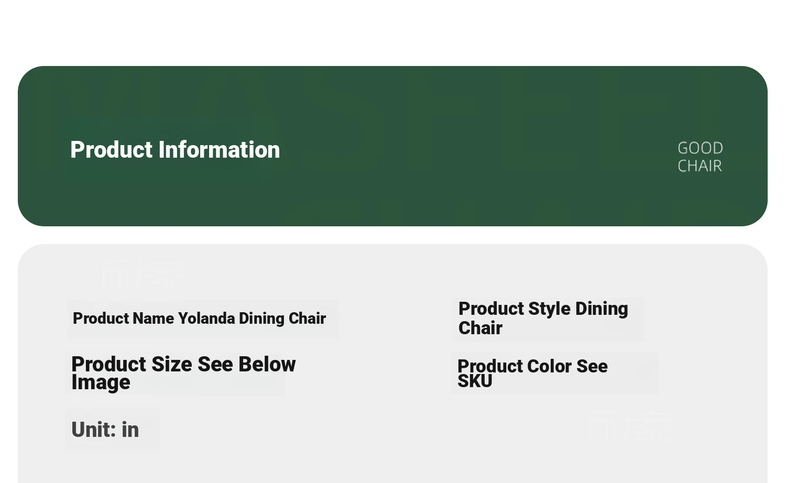Click the word GOOD in the banner
786x483 pixels.
700,148
